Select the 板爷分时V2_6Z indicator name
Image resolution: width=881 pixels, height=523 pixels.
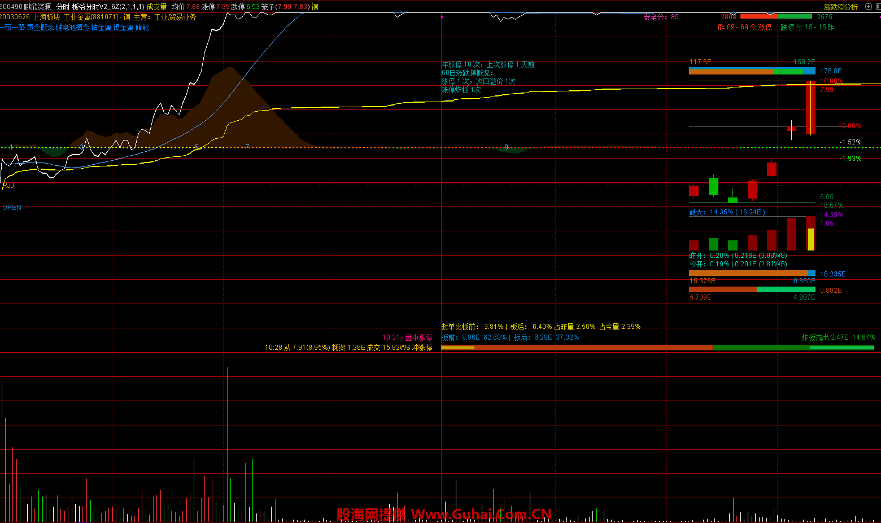click(107, 7)
